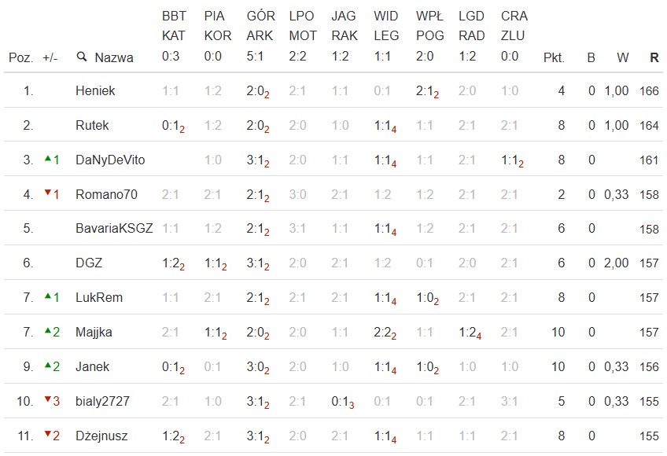The image size is (667, 456).
Task: Sort by the Poz. column header
Action: click(x=21, y=57)
